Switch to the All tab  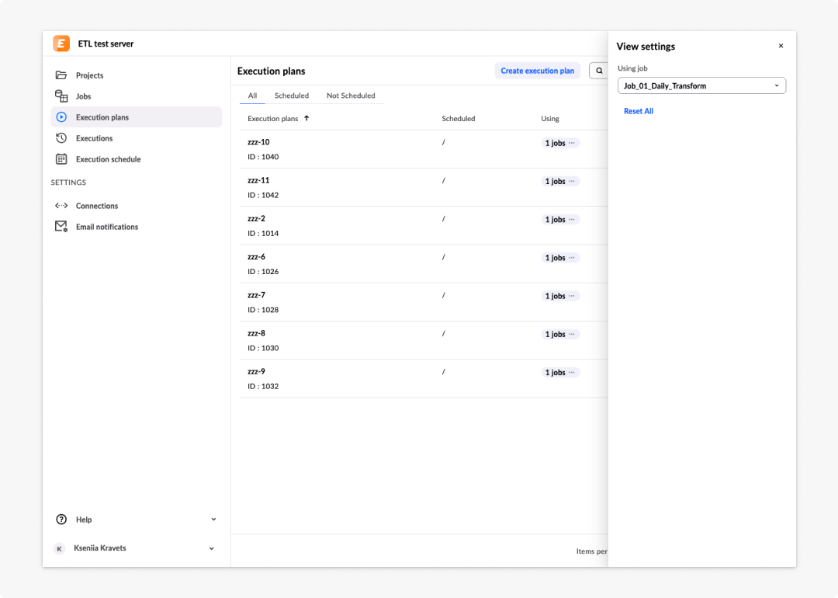pos(252,96)
